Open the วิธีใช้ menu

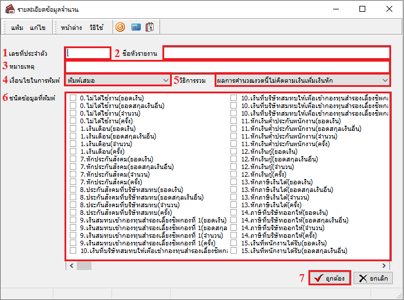[x=96, y=28]
